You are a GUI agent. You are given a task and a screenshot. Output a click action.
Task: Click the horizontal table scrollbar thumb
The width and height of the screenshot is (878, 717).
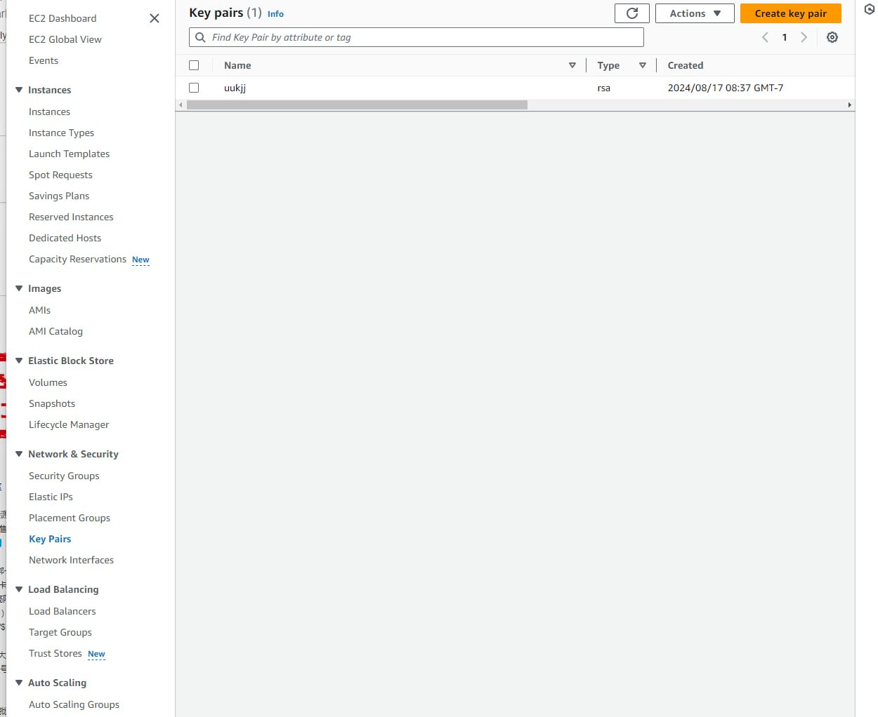point(357,105)
